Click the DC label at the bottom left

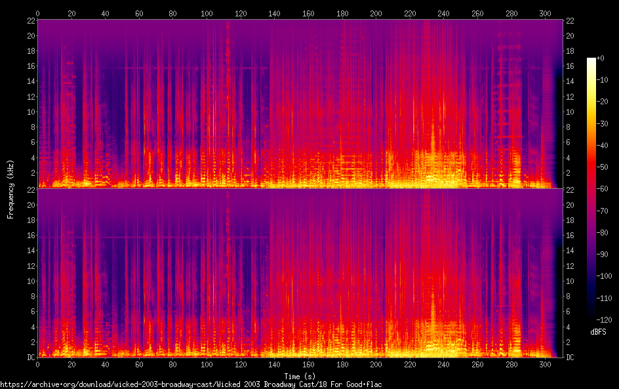point(30,358)
